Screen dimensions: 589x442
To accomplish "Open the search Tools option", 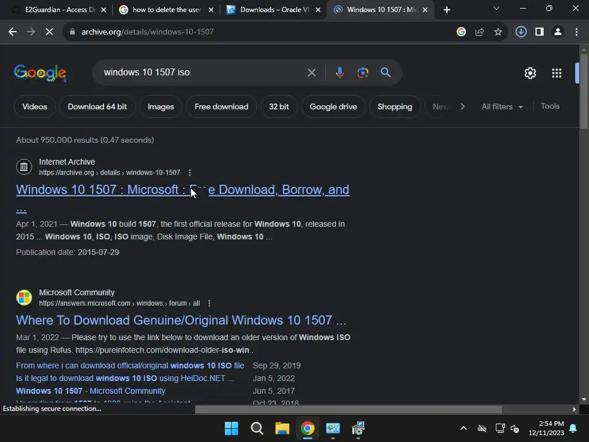I will (x=550, y=106).
